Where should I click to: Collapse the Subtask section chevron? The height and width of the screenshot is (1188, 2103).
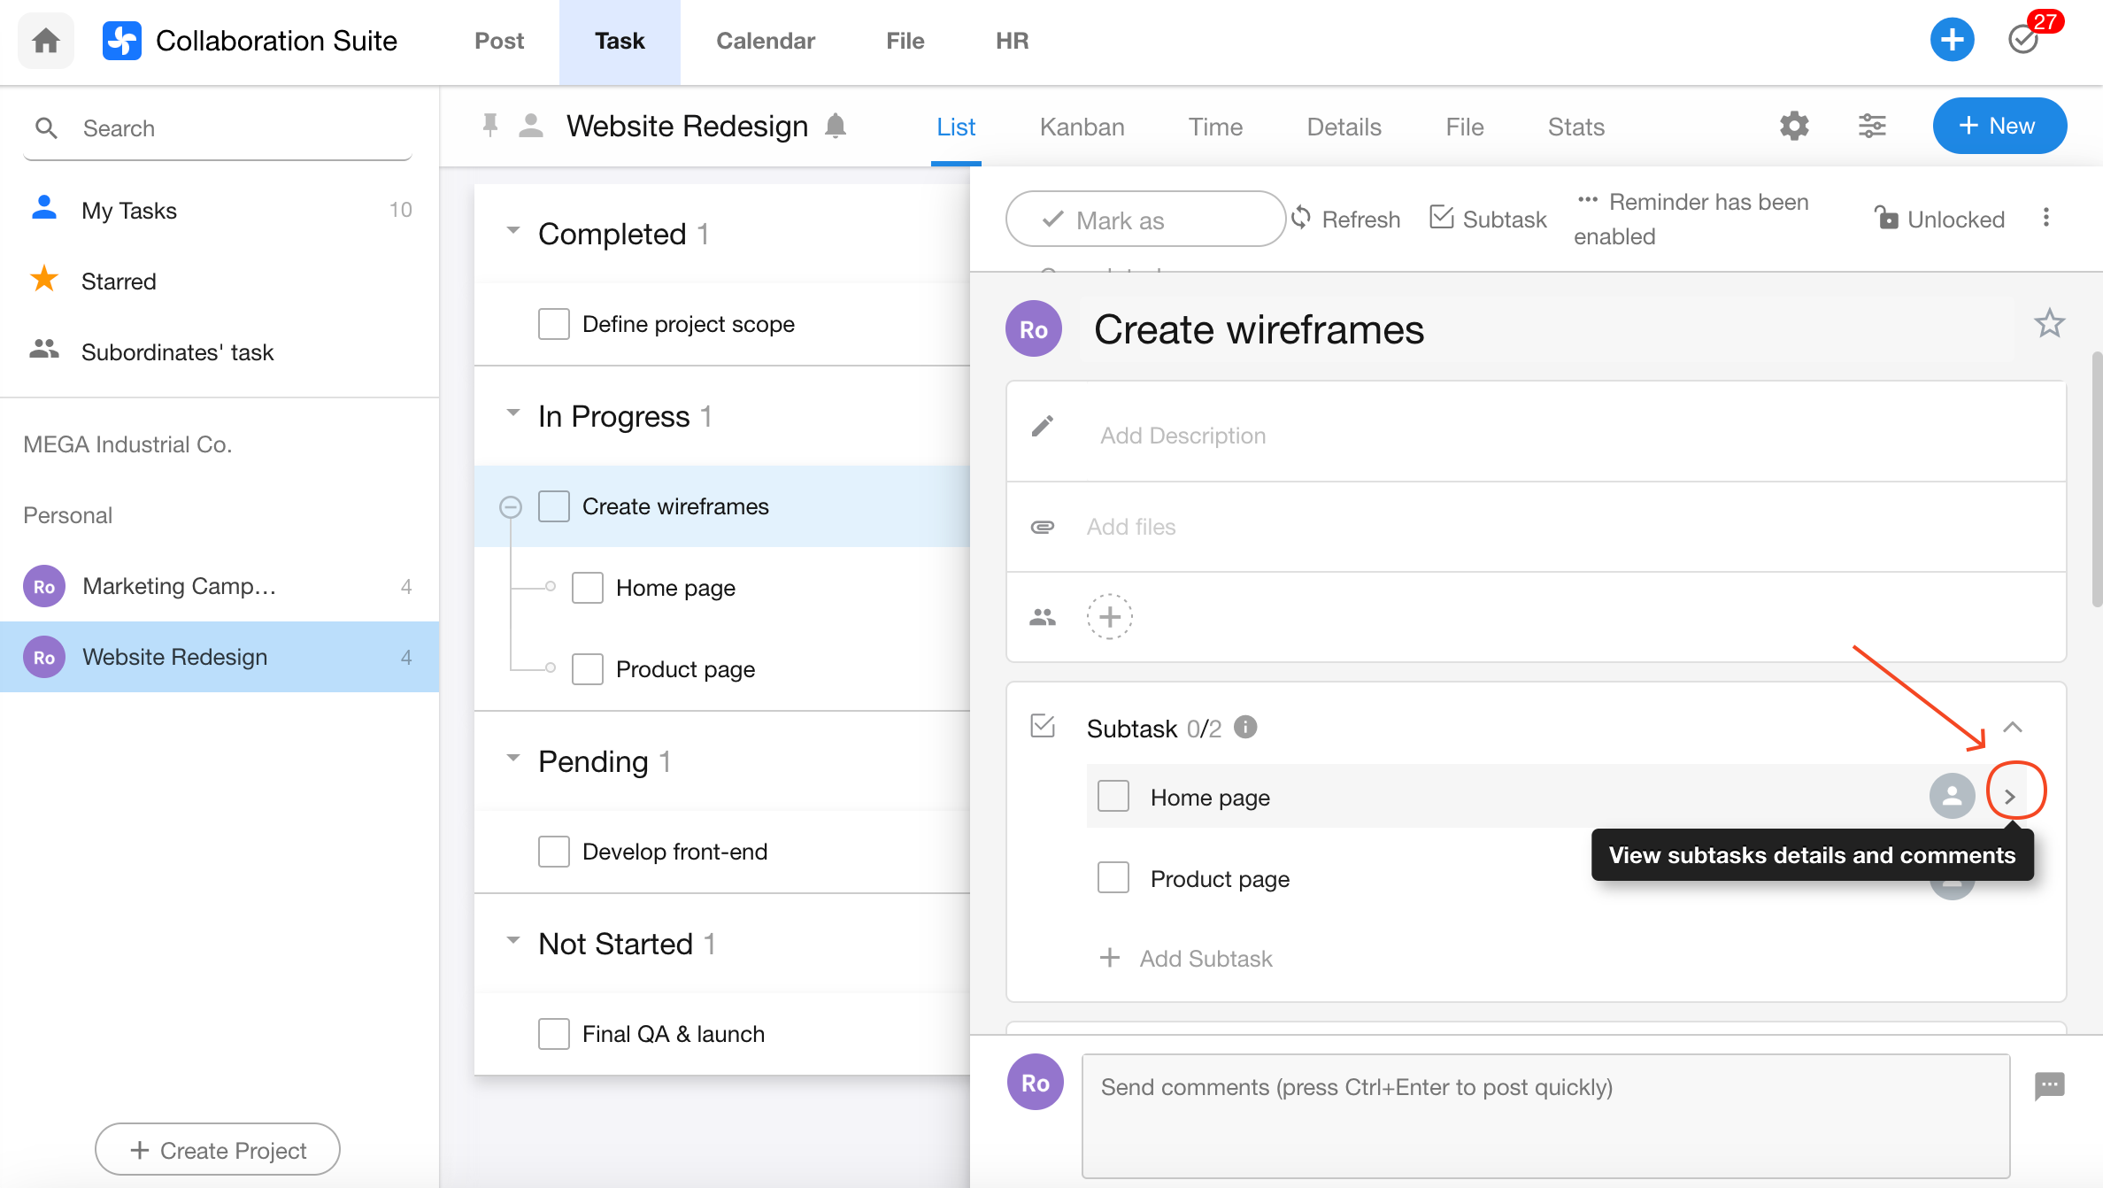pyautogui.click(x=2013, y=728)
